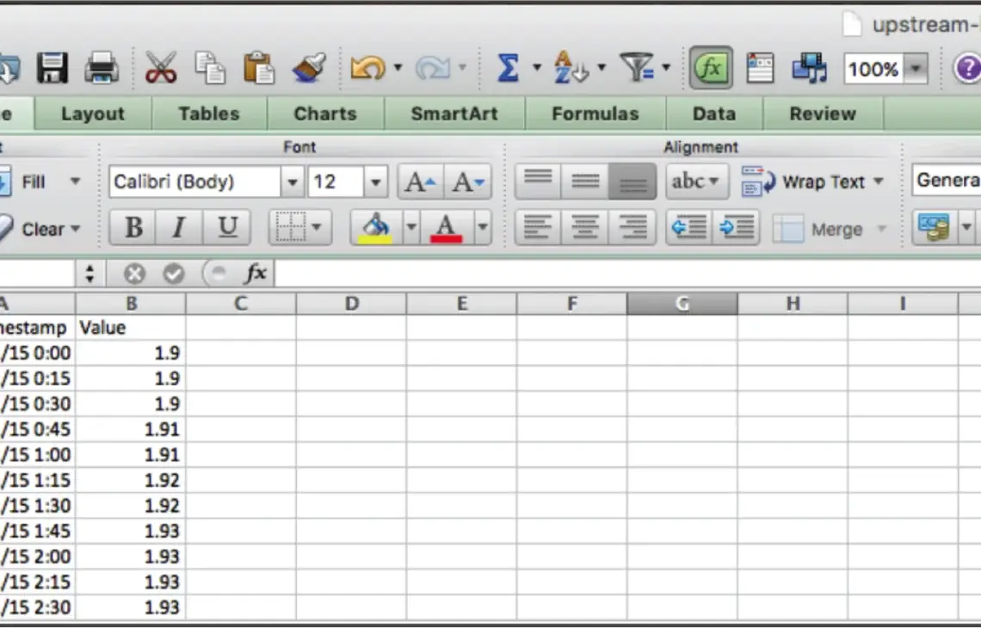Paste from clipboard icon

click(x=259, y=68)
